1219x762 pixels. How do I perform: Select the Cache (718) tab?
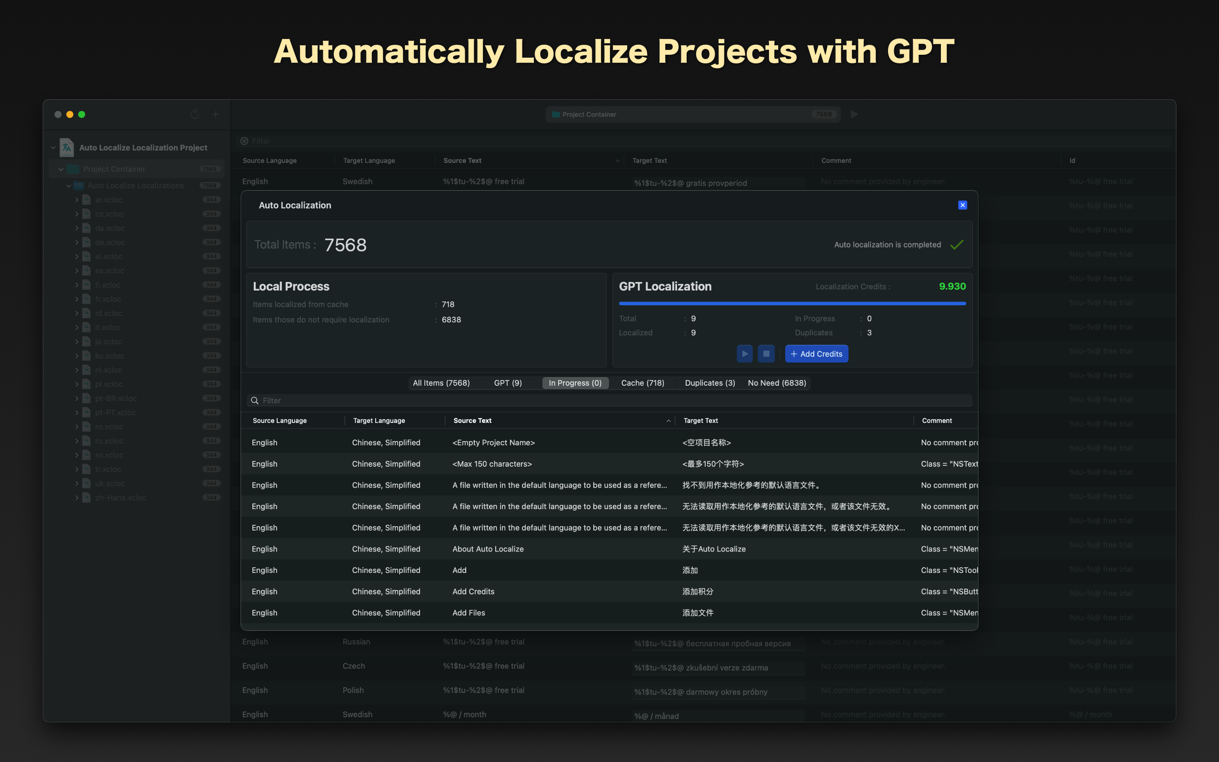point(643,383)
